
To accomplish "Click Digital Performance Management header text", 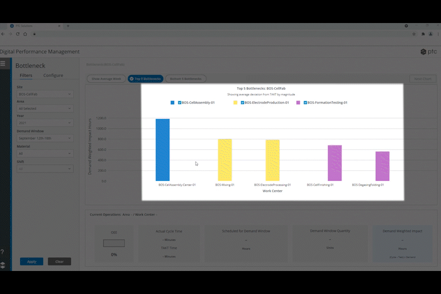I will pyautogui.click(x=40, y=51).
